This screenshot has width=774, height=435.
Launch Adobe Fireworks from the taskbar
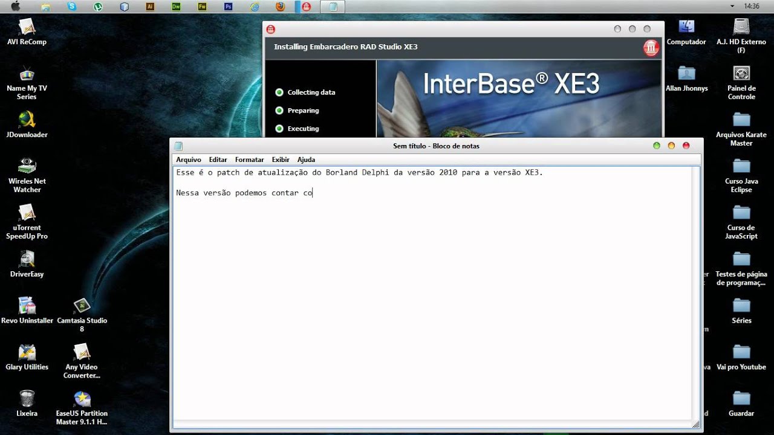click(202, 7)
